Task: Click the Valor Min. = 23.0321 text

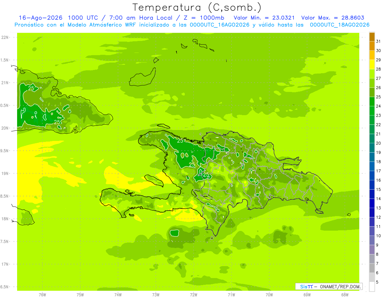Action: (264, 18)
